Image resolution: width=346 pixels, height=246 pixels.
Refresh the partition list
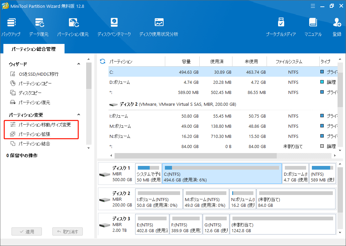(x=103, y=62)
